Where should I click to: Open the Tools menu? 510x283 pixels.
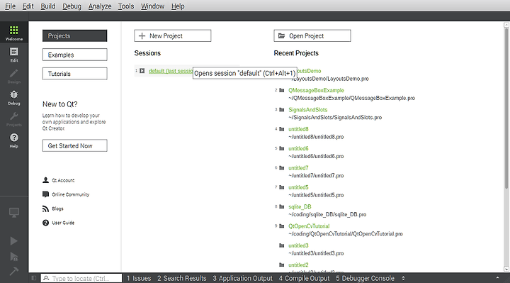coord(126,6)
